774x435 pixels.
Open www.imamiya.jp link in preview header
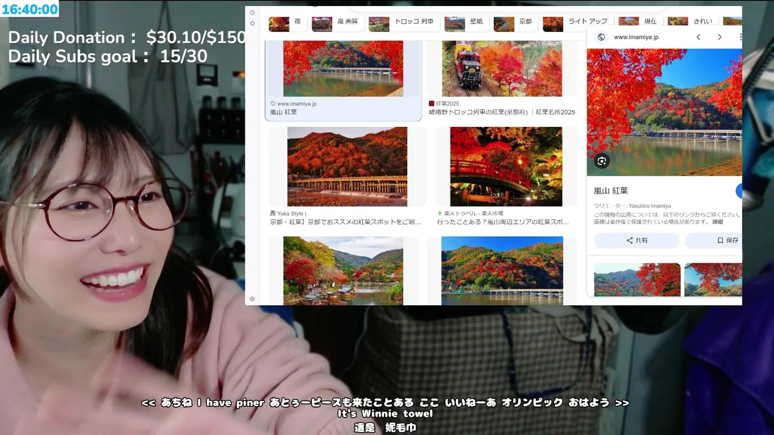tap(636, 37)
